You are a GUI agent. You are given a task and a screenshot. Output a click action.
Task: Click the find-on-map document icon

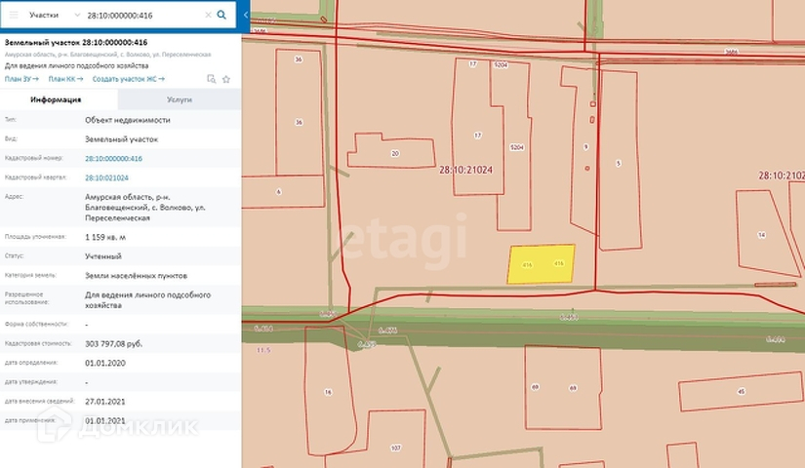pos(211,79)
